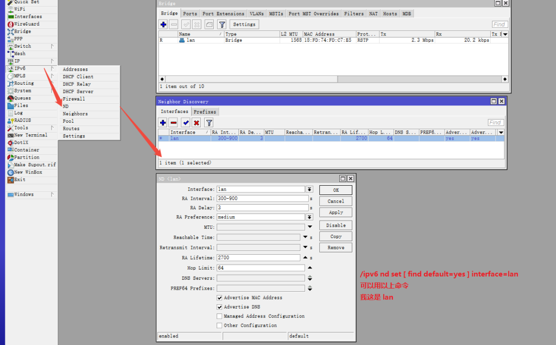The width and height of the screenshot is (556, 345).
Task: Click the blue enable checkmark in Neighbor Discovery
Action: 186,123
